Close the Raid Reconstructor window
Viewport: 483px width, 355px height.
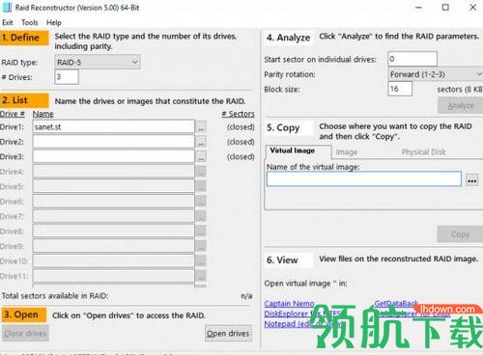click(472, 8)
